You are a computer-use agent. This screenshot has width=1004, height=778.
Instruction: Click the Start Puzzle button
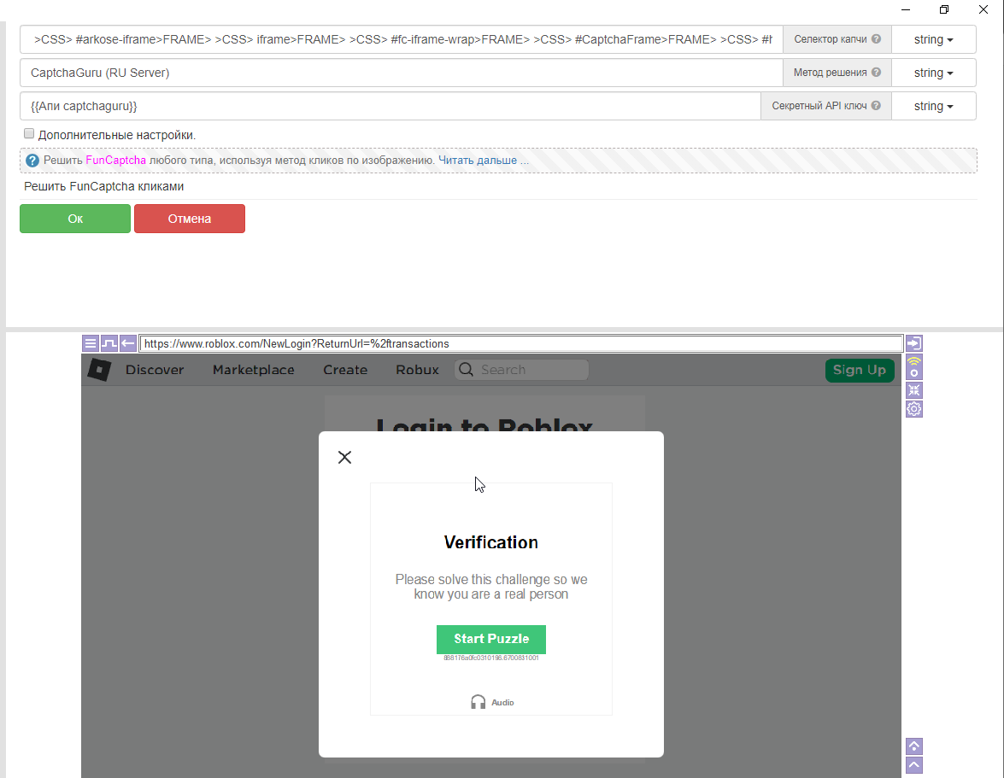pyautogui.click(x=491, y=639)
